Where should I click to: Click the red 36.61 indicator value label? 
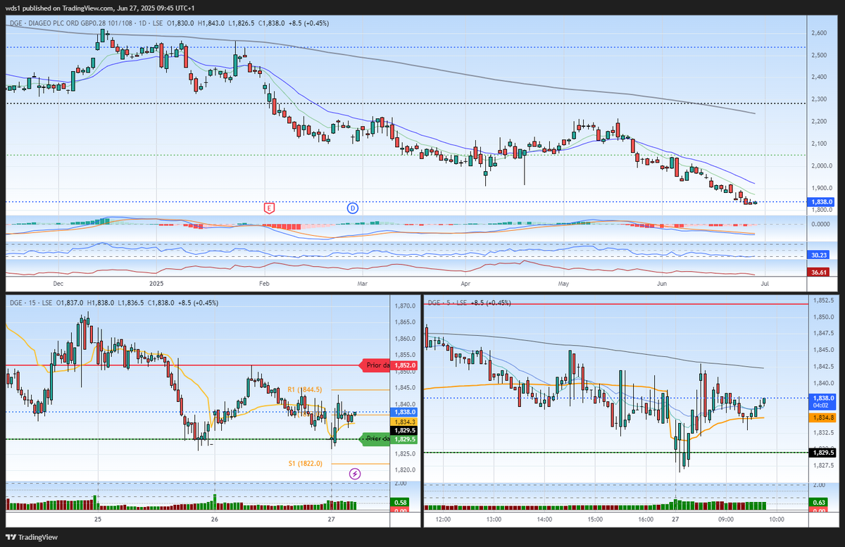click(818, 272)
